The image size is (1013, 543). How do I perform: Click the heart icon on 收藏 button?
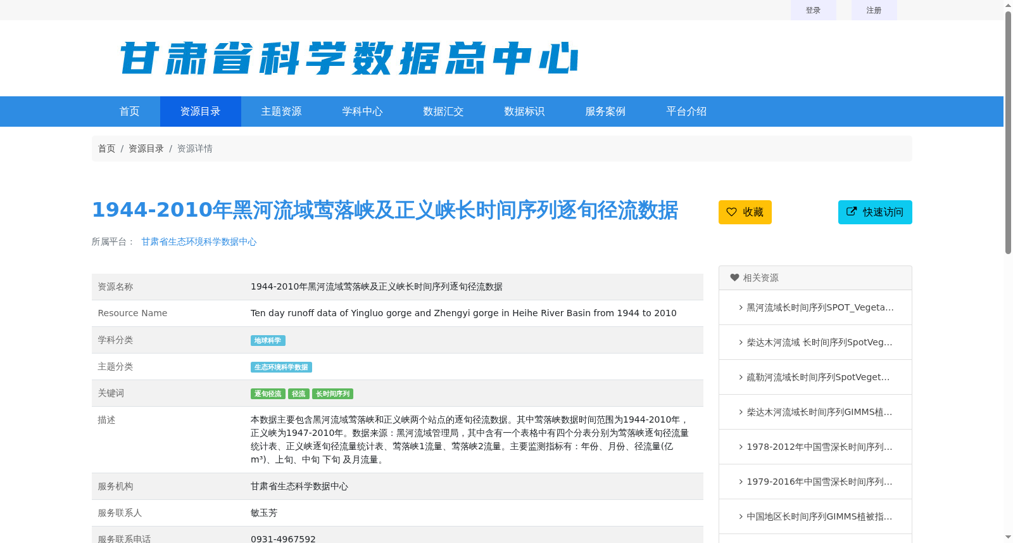[x=731, y=212]
